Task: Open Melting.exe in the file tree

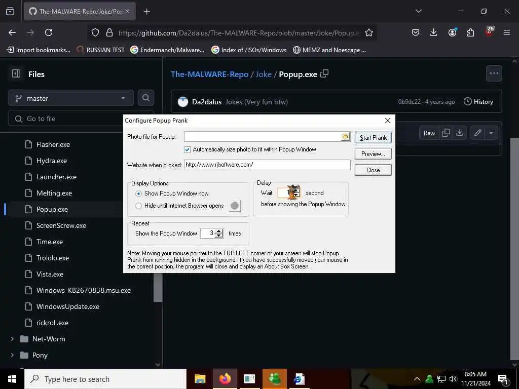Action: click(x=54, y=193)
